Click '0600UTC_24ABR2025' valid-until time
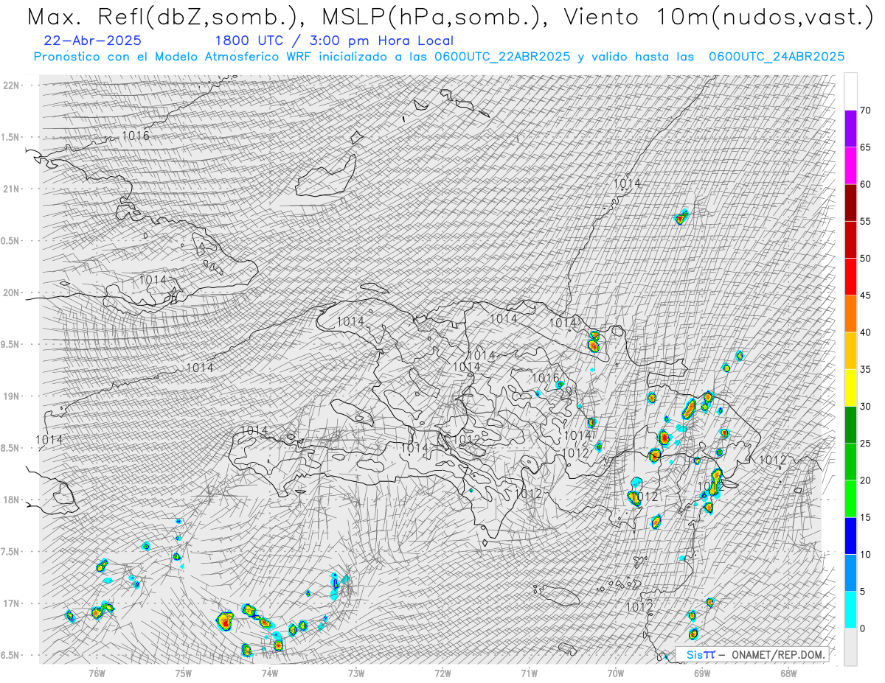 point(777,57)
